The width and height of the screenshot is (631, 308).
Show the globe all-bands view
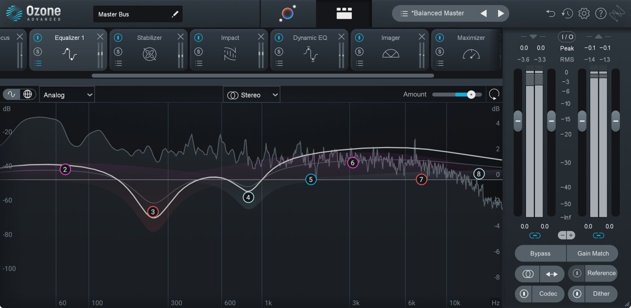28,94
